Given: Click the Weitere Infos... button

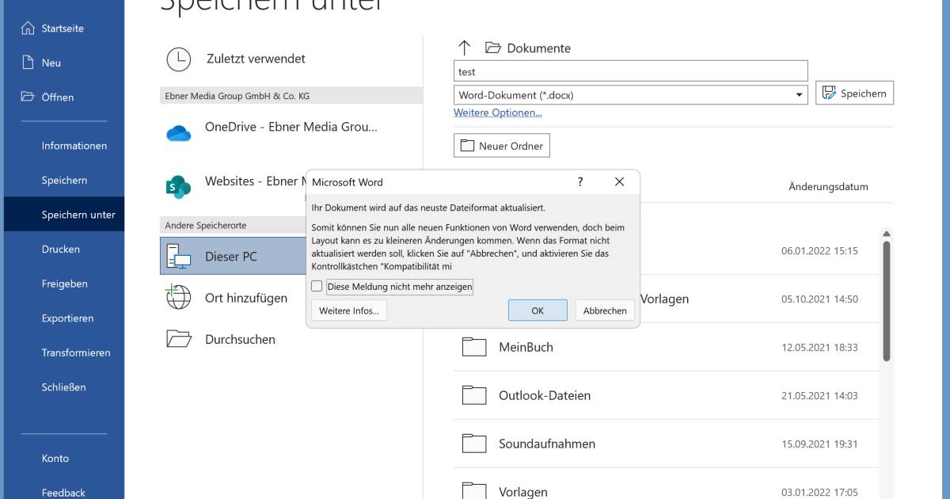Looking at the screenshot, I should point(349,310).
